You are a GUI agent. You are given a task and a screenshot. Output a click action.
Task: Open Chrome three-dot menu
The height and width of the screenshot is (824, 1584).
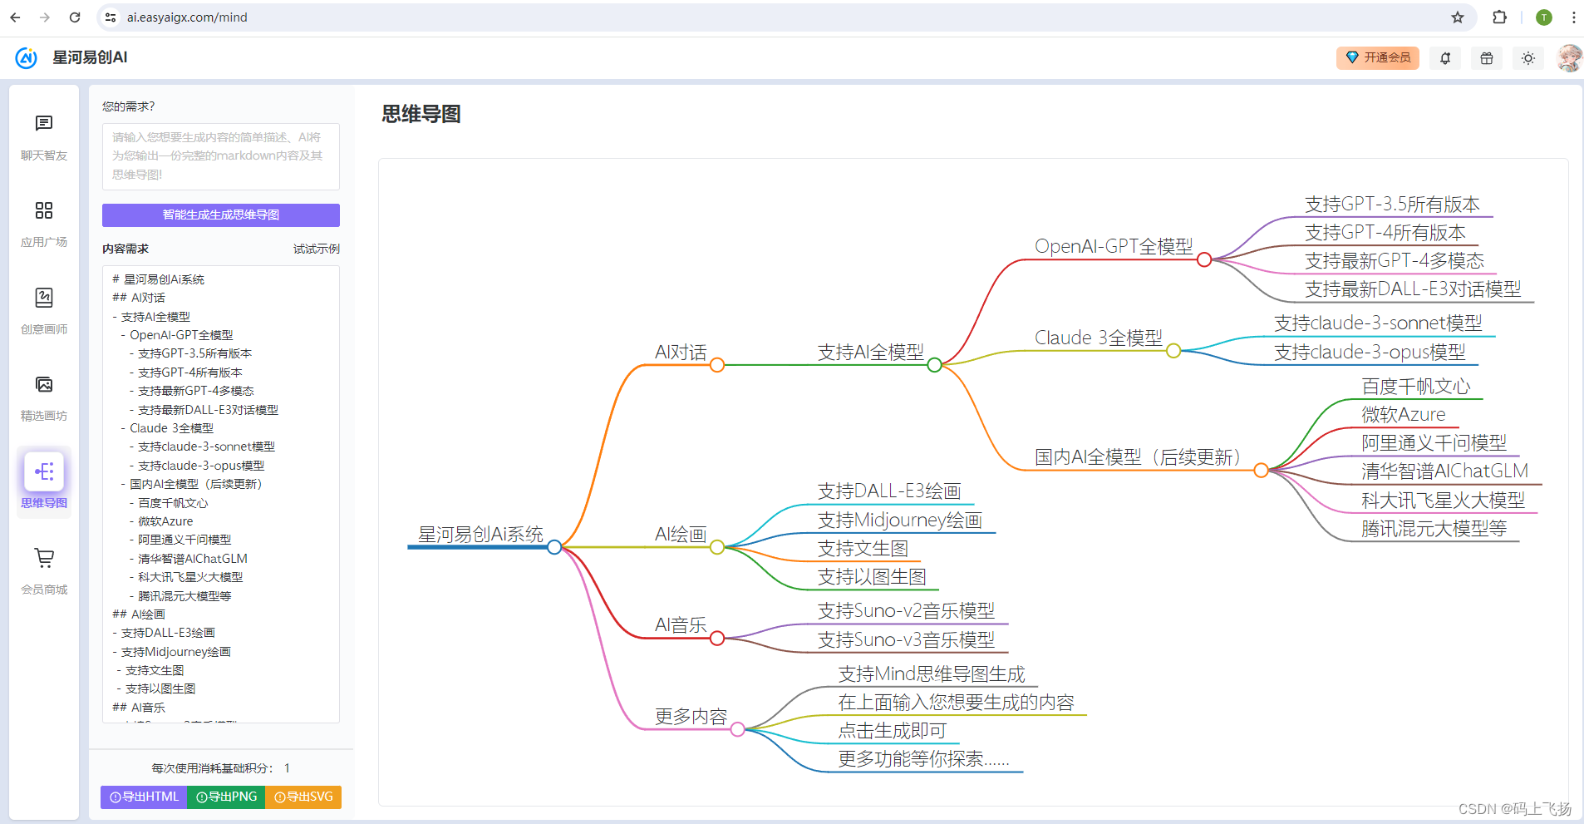point(1573,17)
